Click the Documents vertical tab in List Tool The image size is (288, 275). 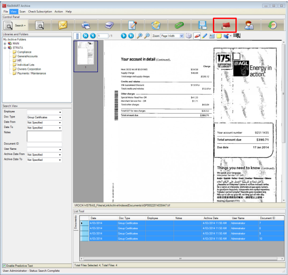pos(76,222)
